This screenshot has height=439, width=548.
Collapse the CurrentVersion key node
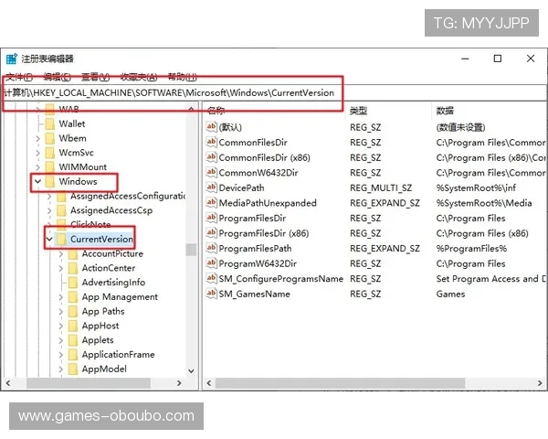tap(49, 240)
